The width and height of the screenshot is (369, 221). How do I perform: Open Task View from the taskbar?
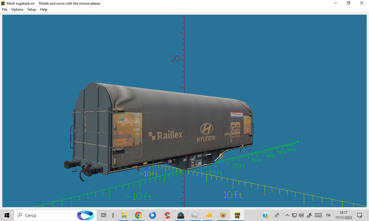coord(104,215)
